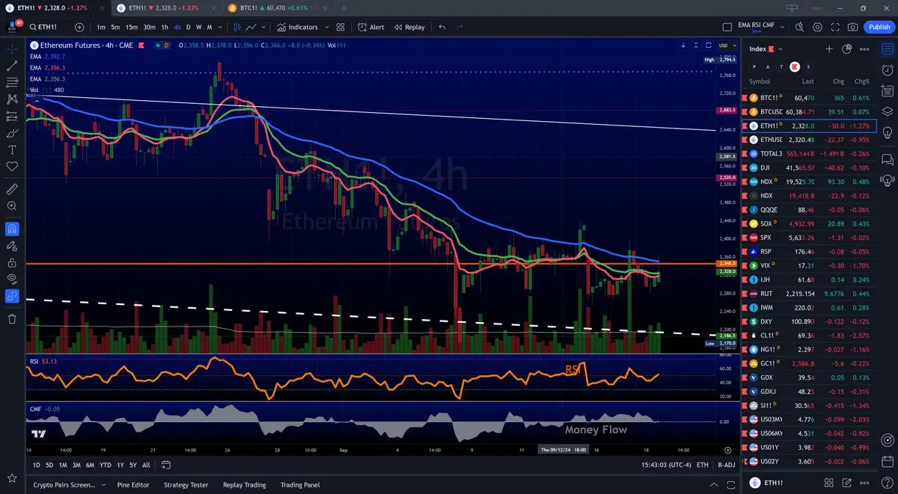Select BTC1! row in watchlist

pyautogui.click(x=808, y=98)
